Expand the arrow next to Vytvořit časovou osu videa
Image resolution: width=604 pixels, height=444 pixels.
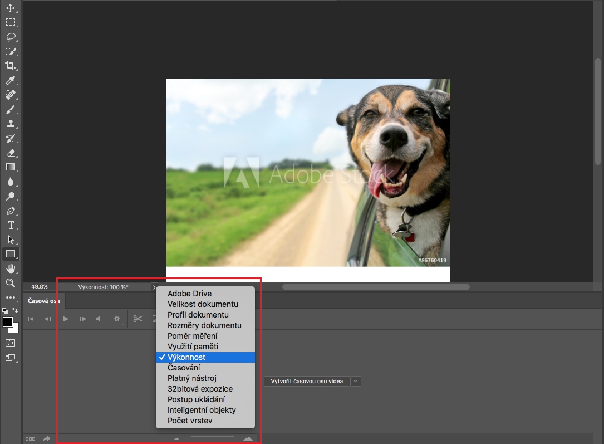pyautogui.click(x=355, y=381)
